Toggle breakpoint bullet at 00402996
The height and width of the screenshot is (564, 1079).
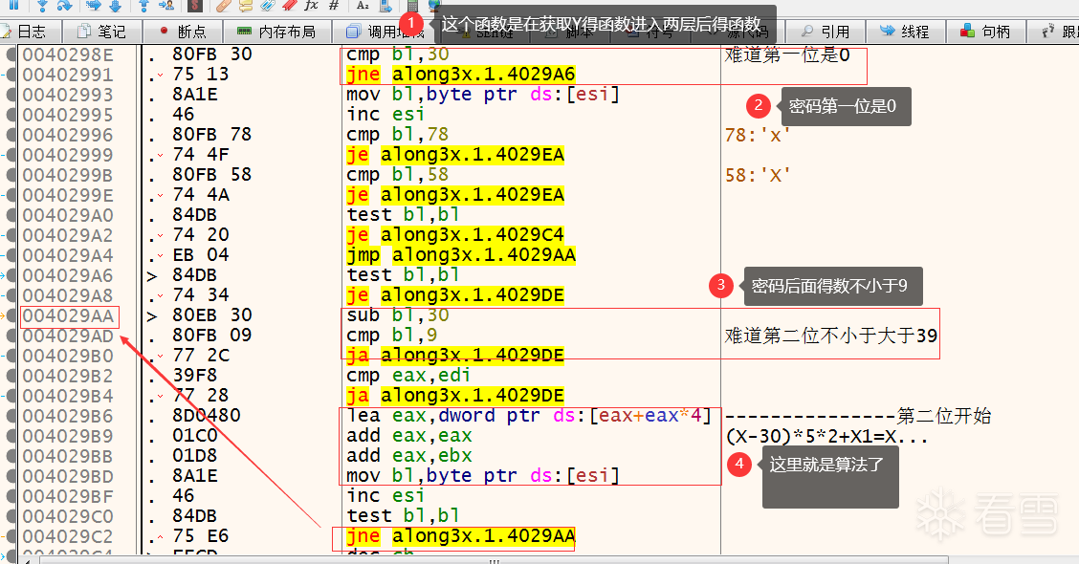11,135
